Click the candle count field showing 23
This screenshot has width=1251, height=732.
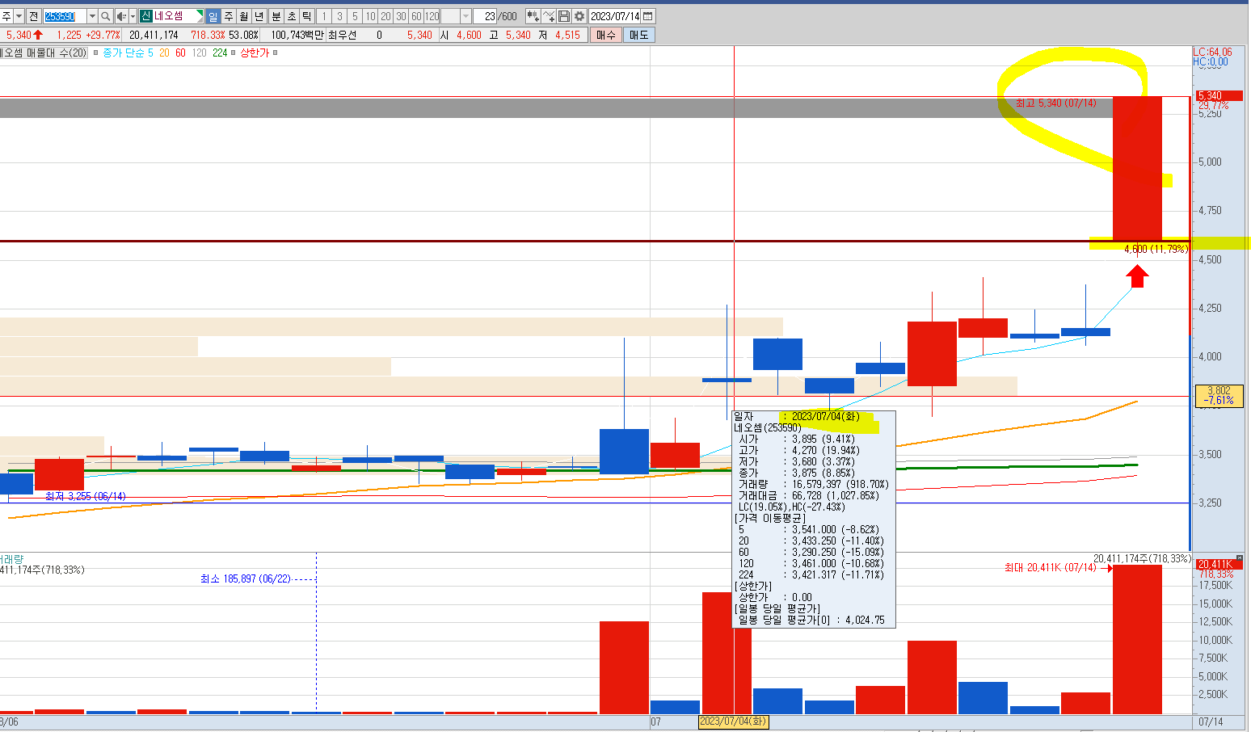coord(486,16)
